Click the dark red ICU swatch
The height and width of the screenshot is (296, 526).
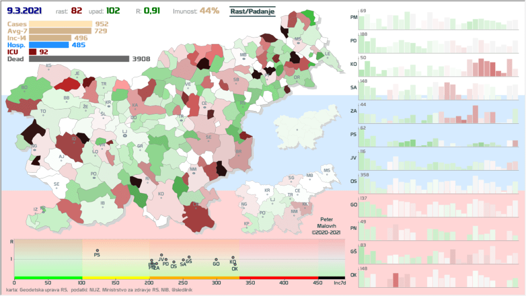pos(32,52)
